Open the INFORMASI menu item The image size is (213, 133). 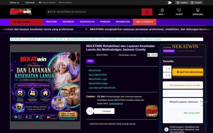(68, 22)
